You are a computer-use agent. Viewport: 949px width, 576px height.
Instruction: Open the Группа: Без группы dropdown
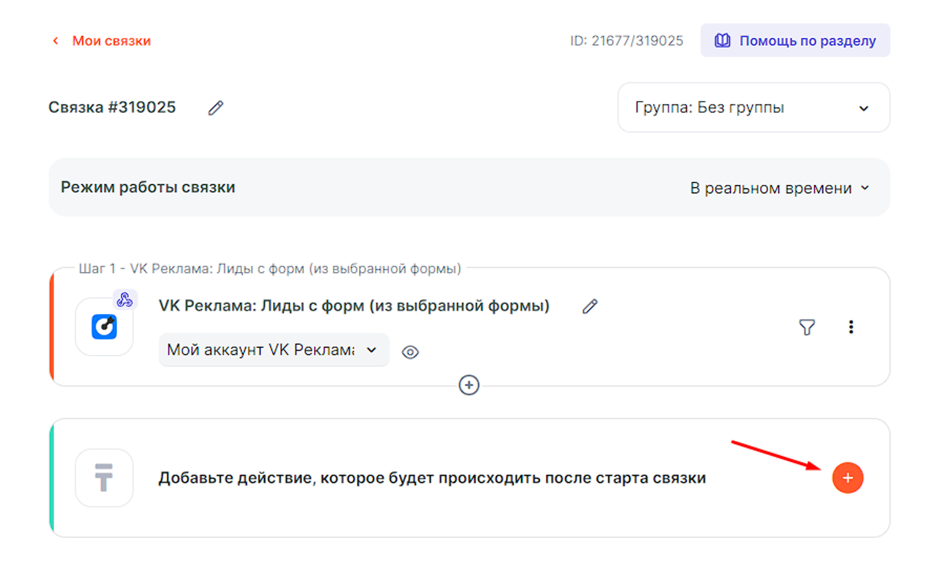pyautogui.click(x=753, y=108)
